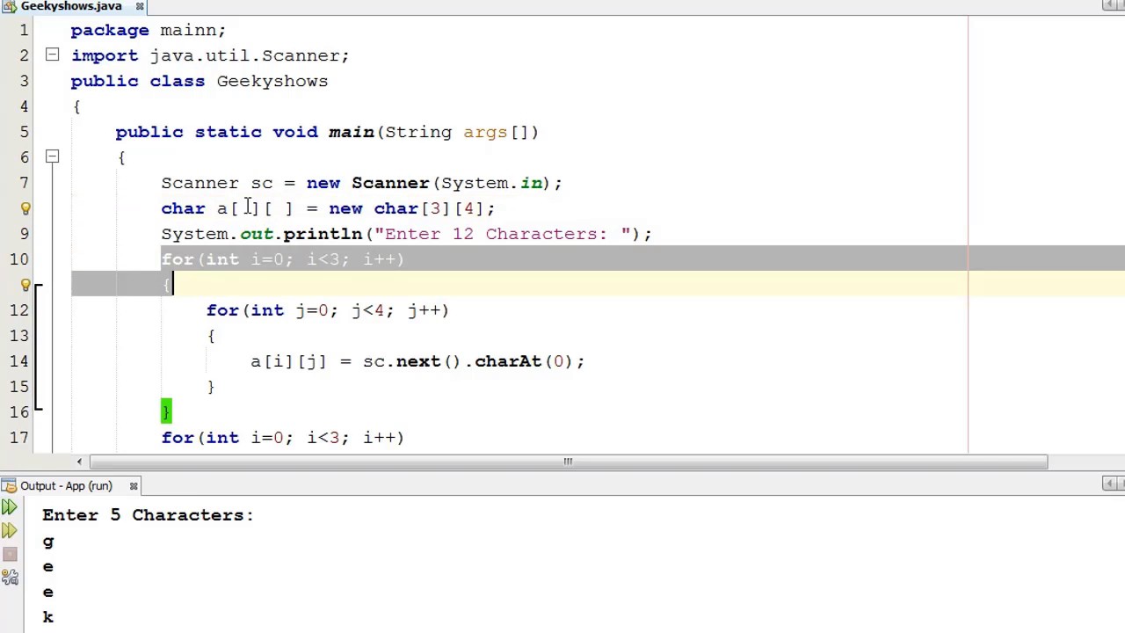Click class name 'Geekyshows' on line 3

(x=272, y=81)
